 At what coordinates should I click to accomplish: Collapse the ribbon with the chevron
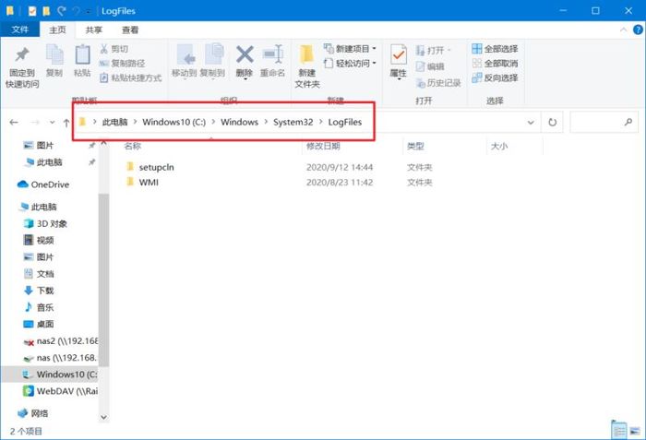[x=623, y=30]
